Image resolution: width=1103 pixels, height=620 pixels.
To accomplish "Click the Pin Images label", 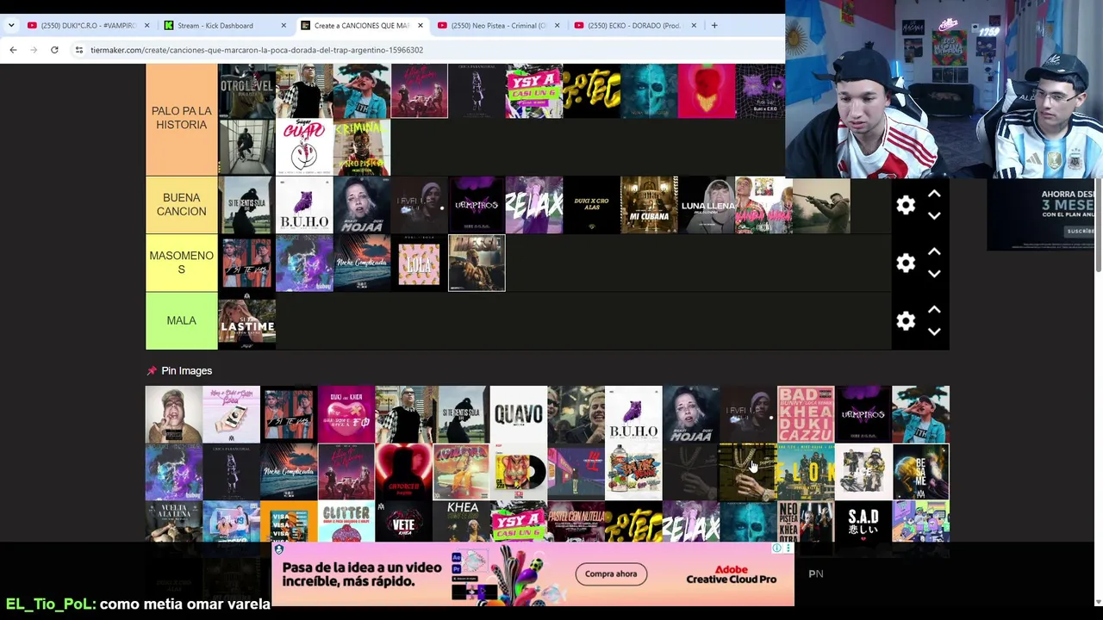I will [x=186, y=370].
